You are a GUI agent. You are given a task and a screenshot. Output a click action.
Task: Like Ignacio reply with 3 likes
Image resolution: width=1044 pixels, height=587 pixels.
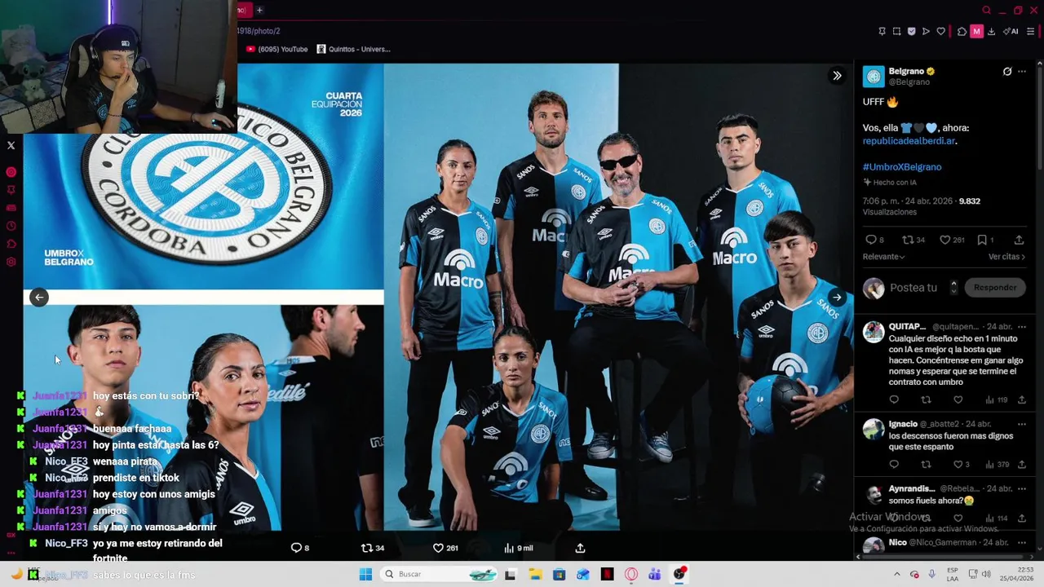[x=961, y=465]
